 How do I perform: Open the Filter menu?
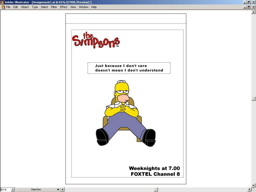click(54, 7)
